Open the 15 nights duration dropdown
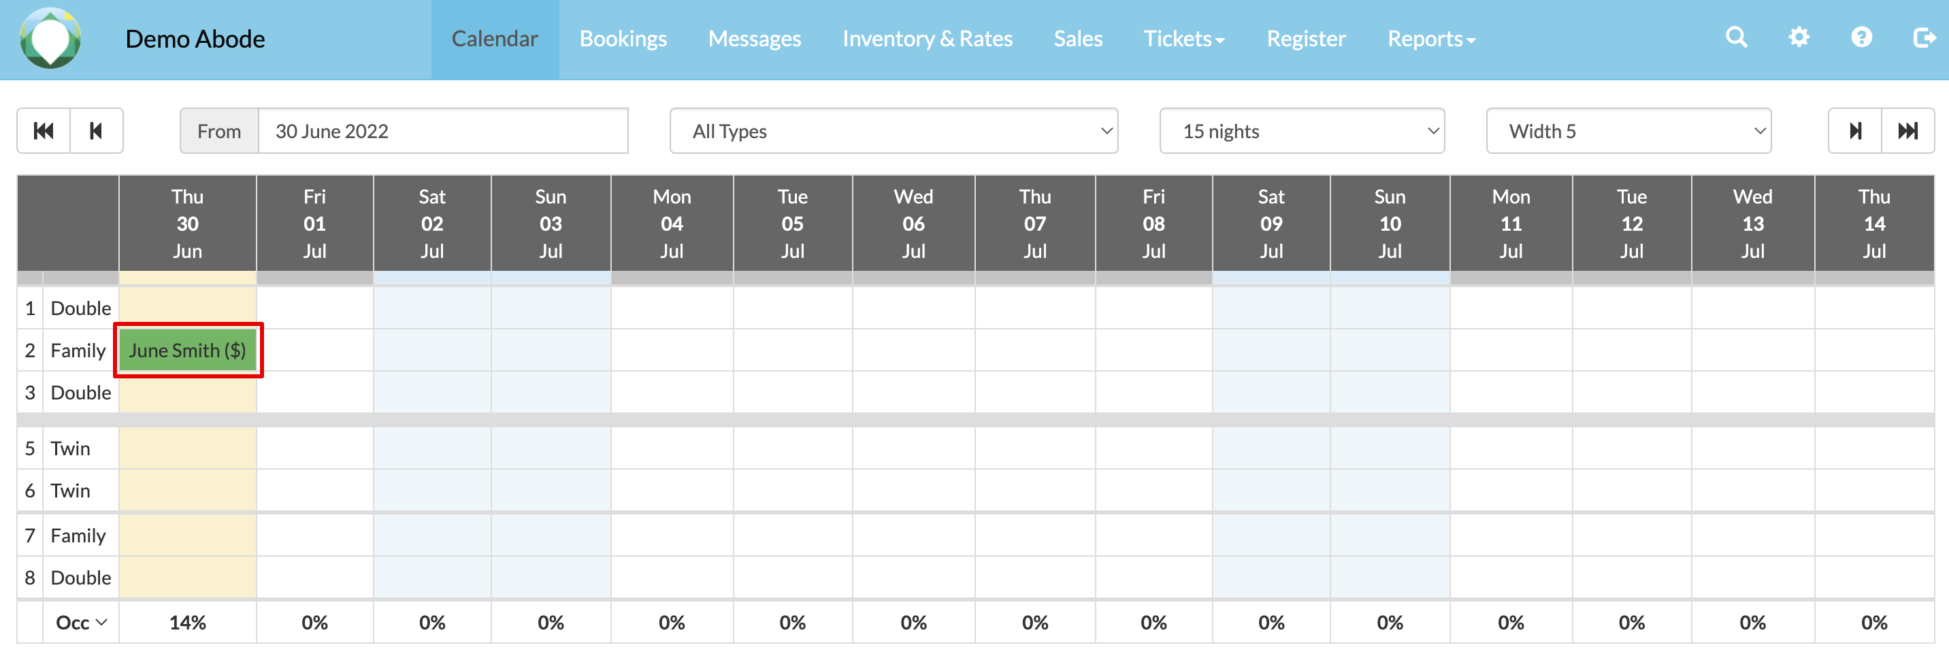The height and width of the screenshot is (671, 1949). (x=1301, y=131)
